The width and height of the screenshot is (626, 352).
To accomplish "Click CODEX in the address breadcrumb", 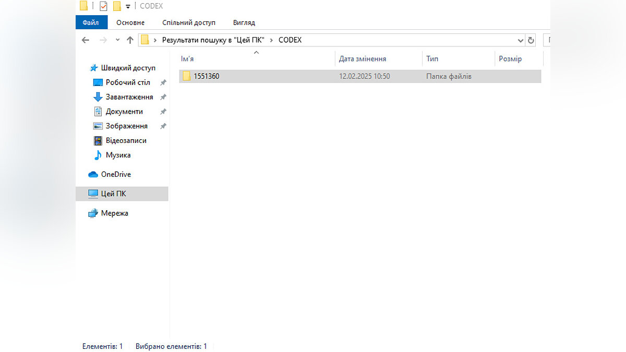I will [x=290, y=40].
